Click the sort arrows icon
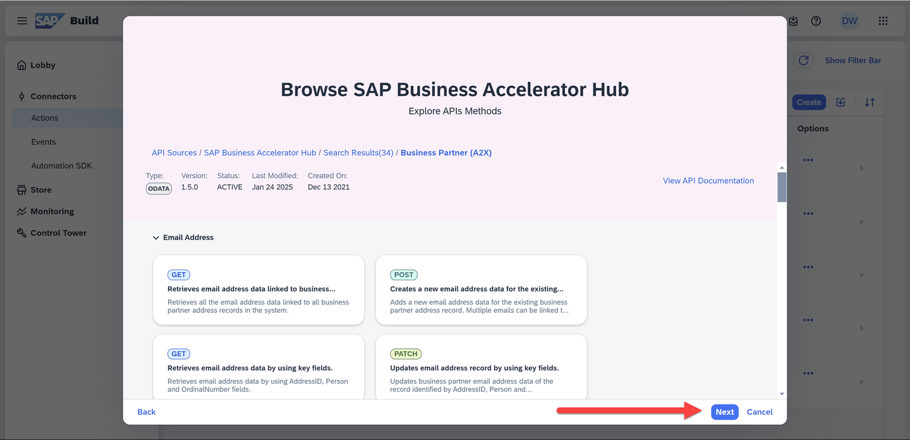This screenshot has width=910, height=440. click(870, 102)
